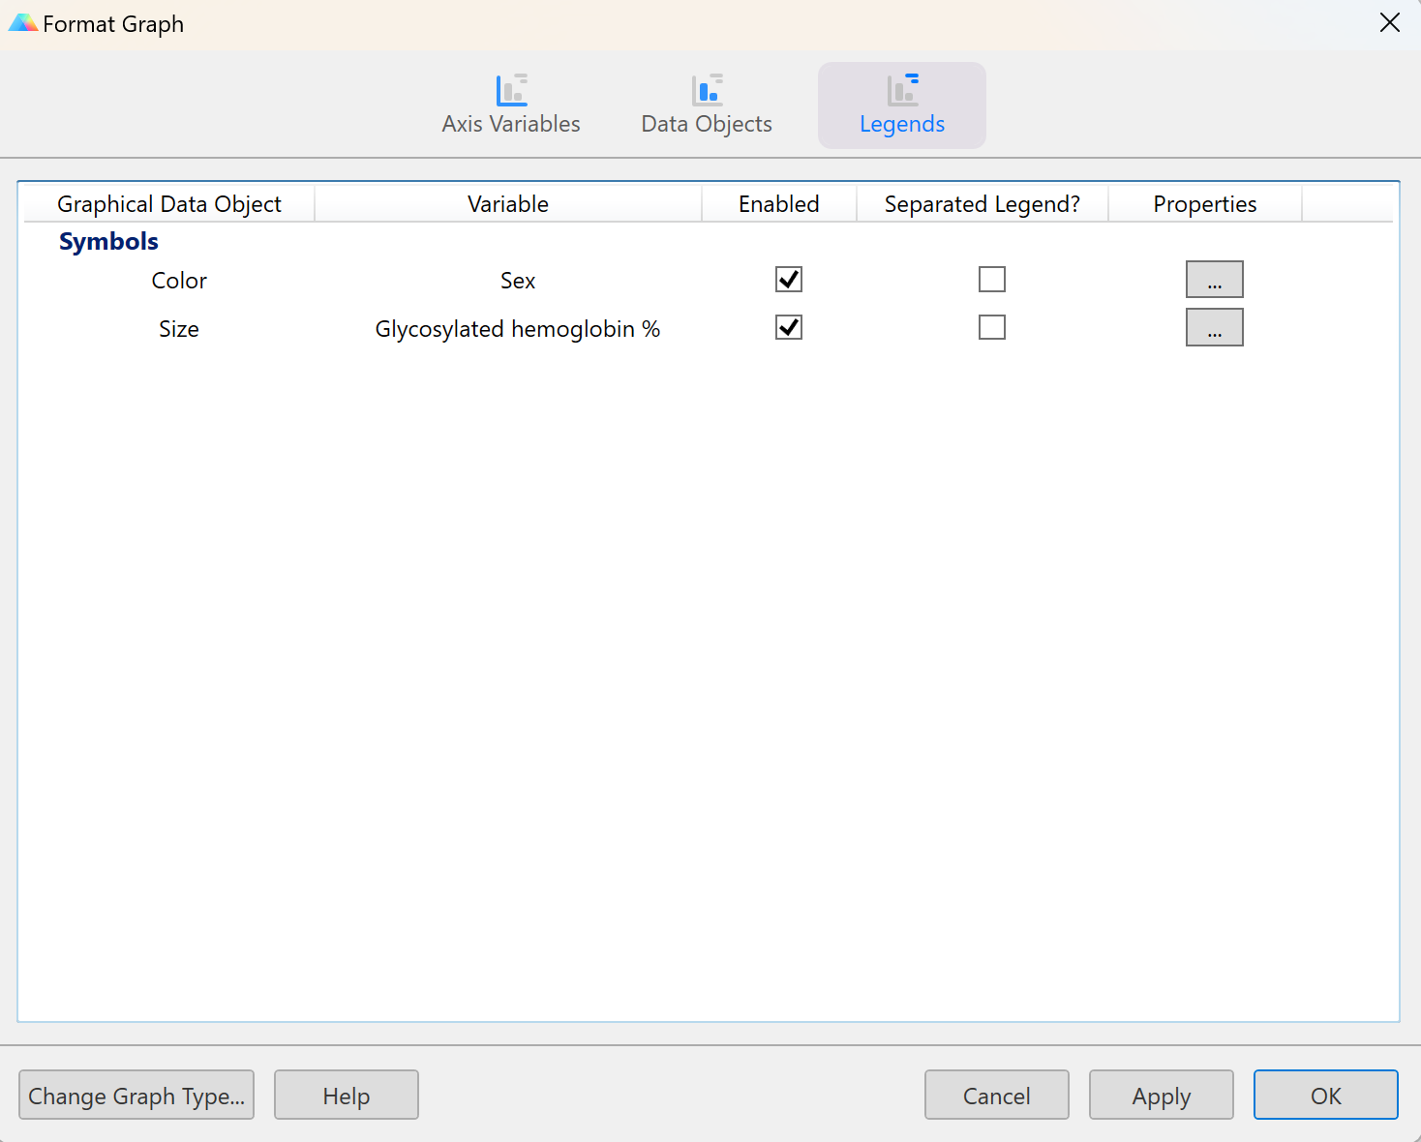
Task: Select the Symbols section heading
Action: (108, 240)
